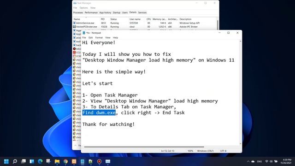295x166 pixels.
Task: Switch to Task Manager taskbar icon
Action: 108,161
